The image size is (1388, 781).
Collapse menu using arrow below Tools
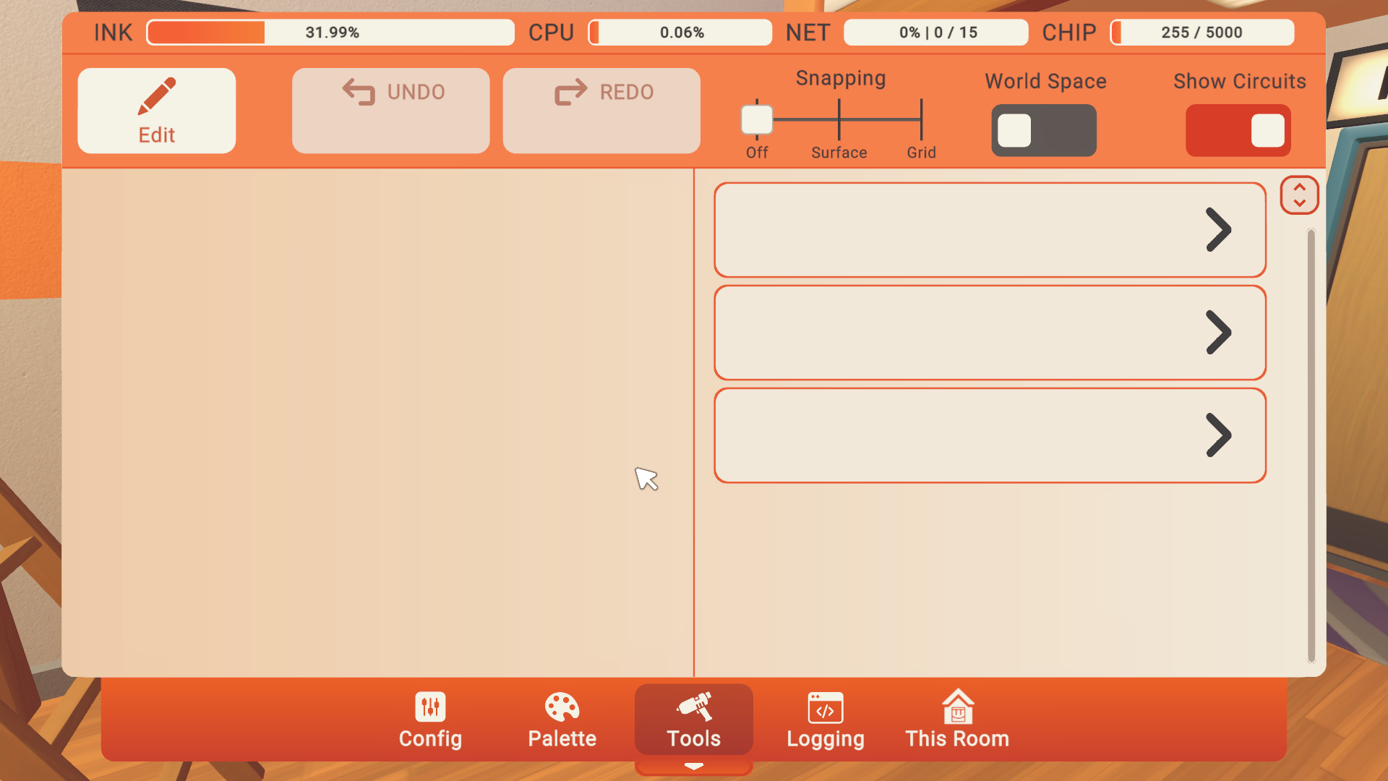click(x=693, y=767)
